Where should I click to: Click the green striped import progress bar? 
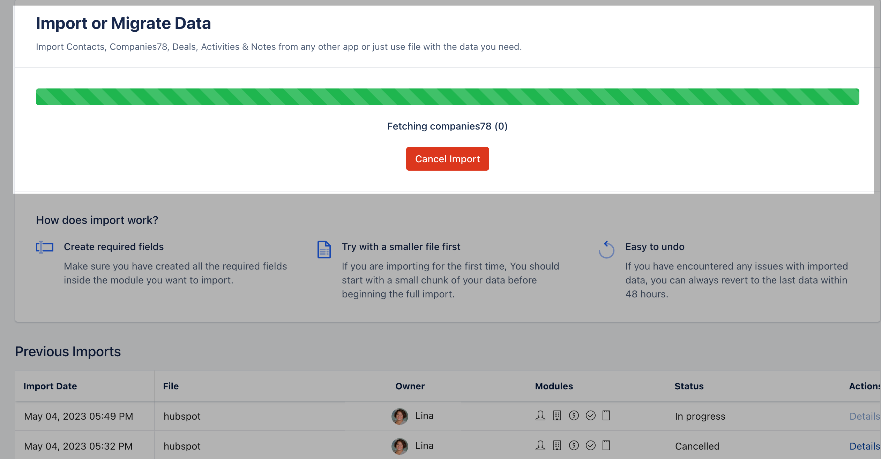[x=447, y=97]
